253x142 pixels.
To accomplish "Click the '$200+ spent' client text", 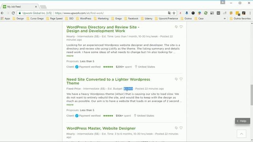I will coord(124,67).
